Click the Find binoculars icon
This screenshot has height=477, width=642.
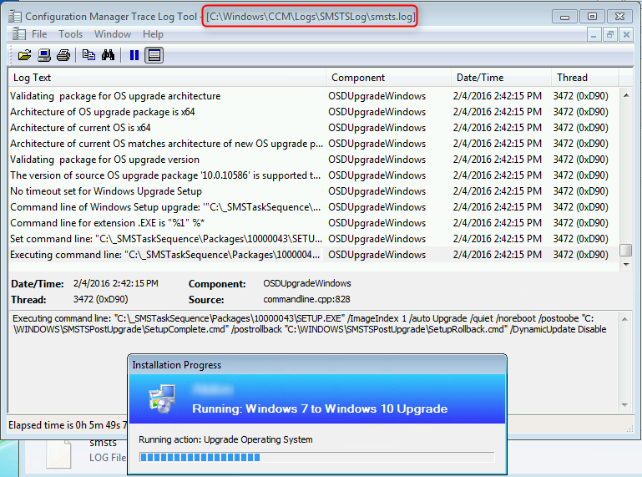[x=108, y=55]
